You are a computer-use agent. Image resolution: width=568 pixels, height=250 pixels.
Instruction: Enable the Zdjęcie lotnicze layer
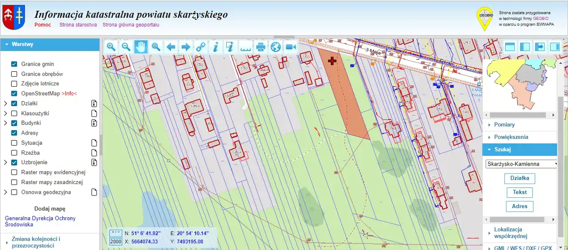click(14, 84)
